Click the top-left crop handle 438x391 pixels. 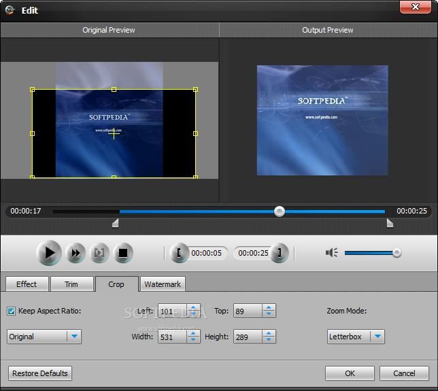(33, 89)
